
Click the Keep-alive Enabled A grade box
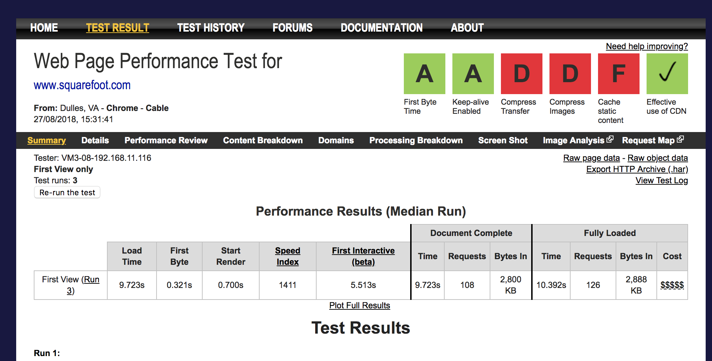(473, 74)
